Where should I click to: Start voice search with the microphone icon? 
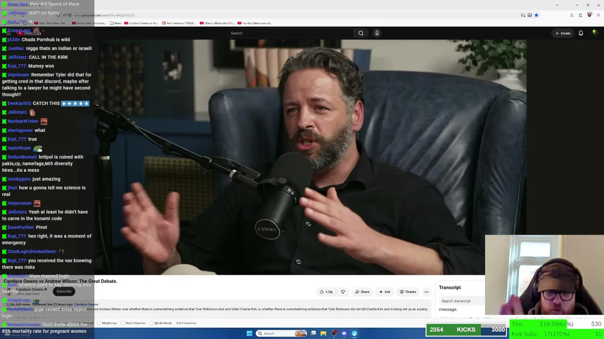(x=377, y=33)
